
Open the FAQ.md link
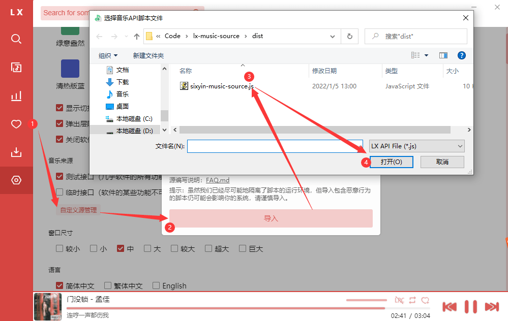click(x=217, y=180)
